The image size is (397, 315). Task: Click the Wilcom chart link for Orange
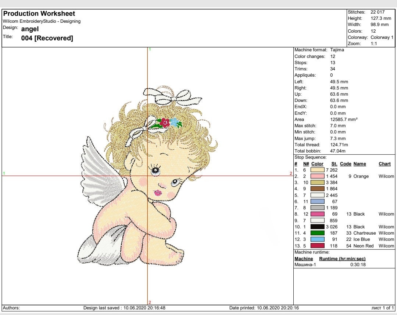click(x=385, y=176)
